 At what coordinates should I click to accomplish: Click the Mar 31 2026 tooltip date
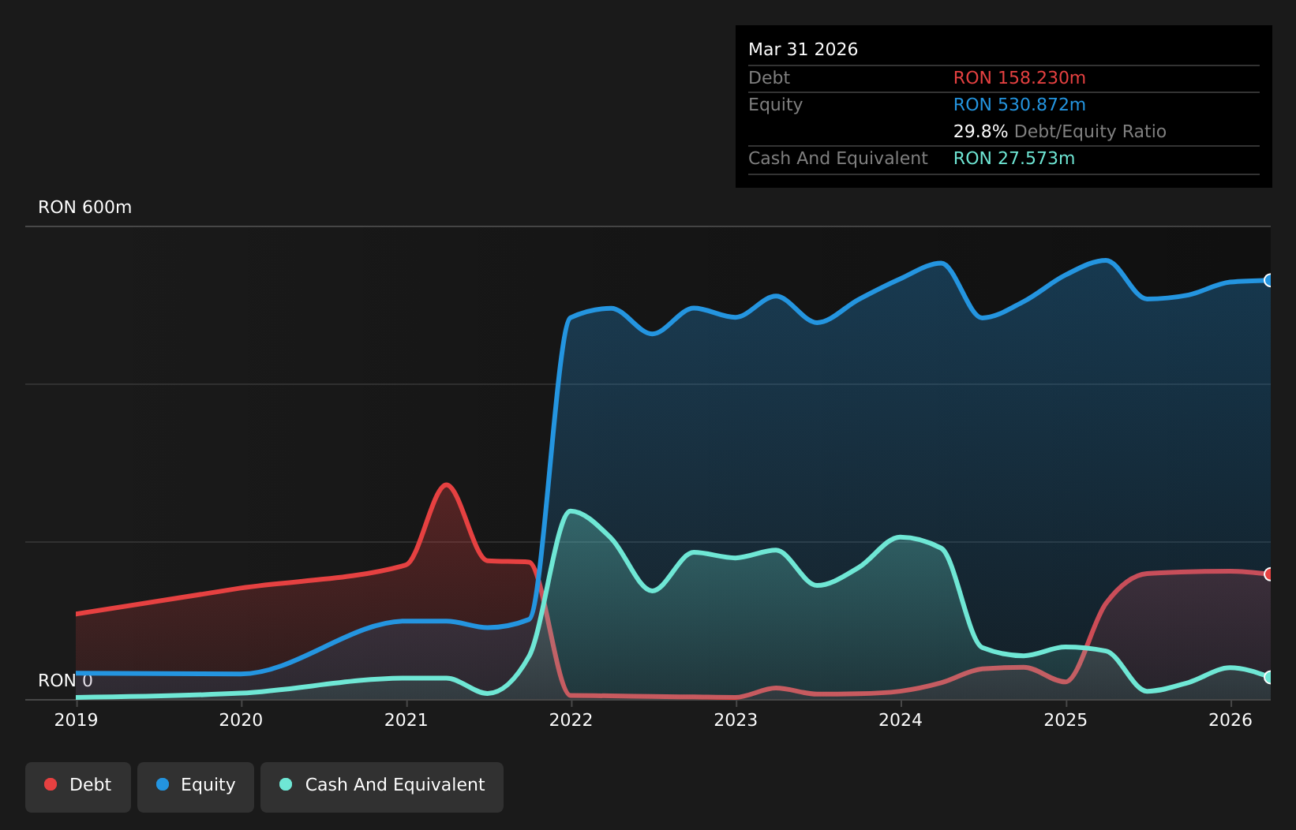point(803,50)
